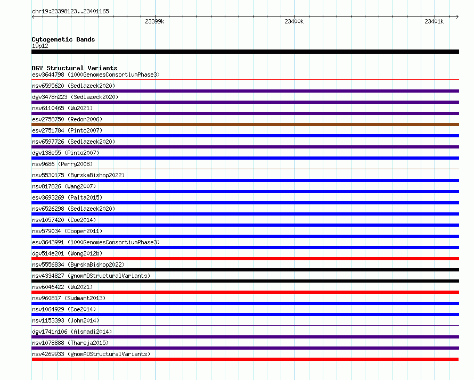Click the 23399k ruler tick label

154,21
